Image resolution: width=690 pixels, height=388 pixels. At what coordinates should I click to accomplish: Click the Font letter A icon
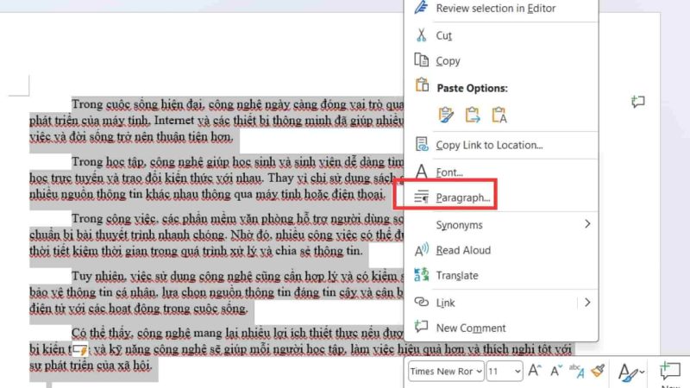click(421, 171)
